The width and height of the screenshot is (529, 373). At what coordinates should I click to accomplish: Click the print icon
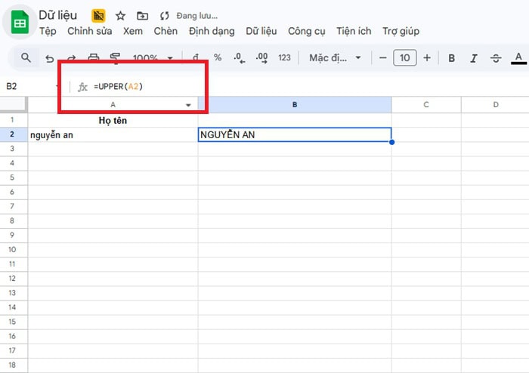click(94, 58)
